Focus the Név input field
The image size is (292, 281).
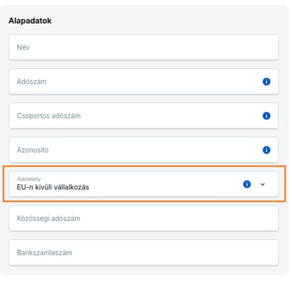click(x=144, y=47)
